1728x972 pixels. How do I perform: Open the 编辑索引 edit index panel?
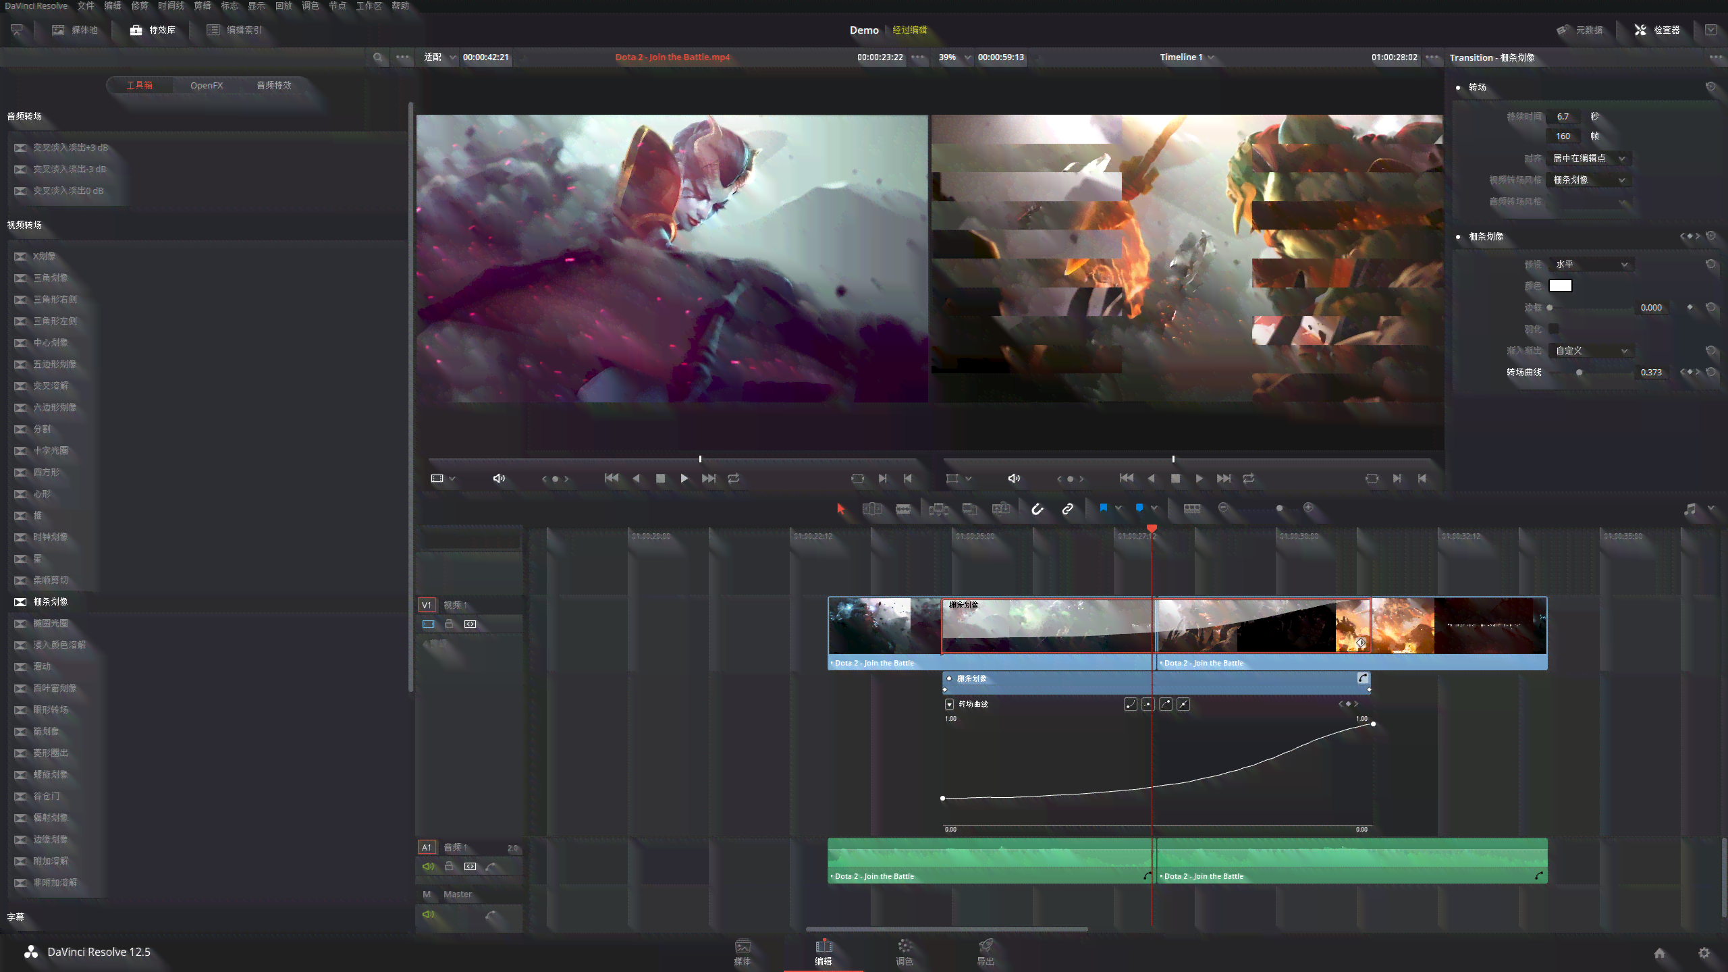pyautogui.click(x=234, y=30)
